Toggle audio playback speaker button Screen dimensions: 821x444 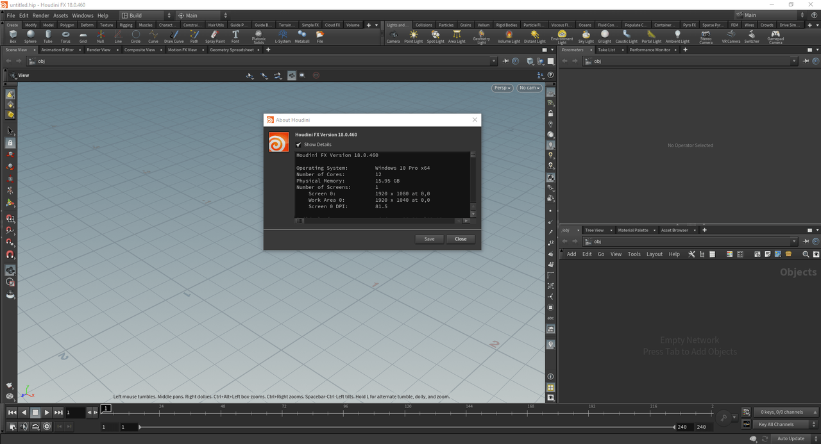[x=24, y=426]
